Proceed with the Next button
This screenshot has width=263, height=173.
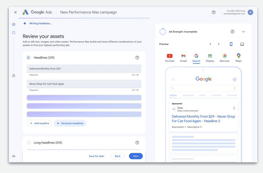(x=136, y=156)
